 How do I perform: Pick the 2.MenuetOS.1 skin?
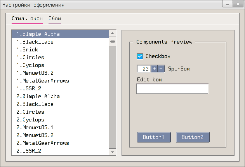35,128
